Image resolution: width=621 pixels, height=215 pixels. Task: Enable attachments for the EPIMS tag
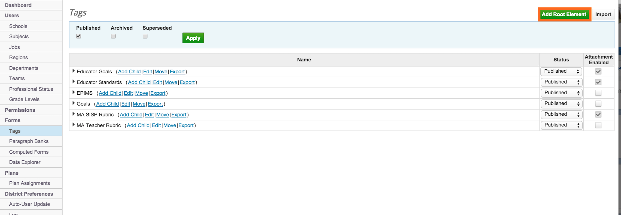[x=598, y=93]
